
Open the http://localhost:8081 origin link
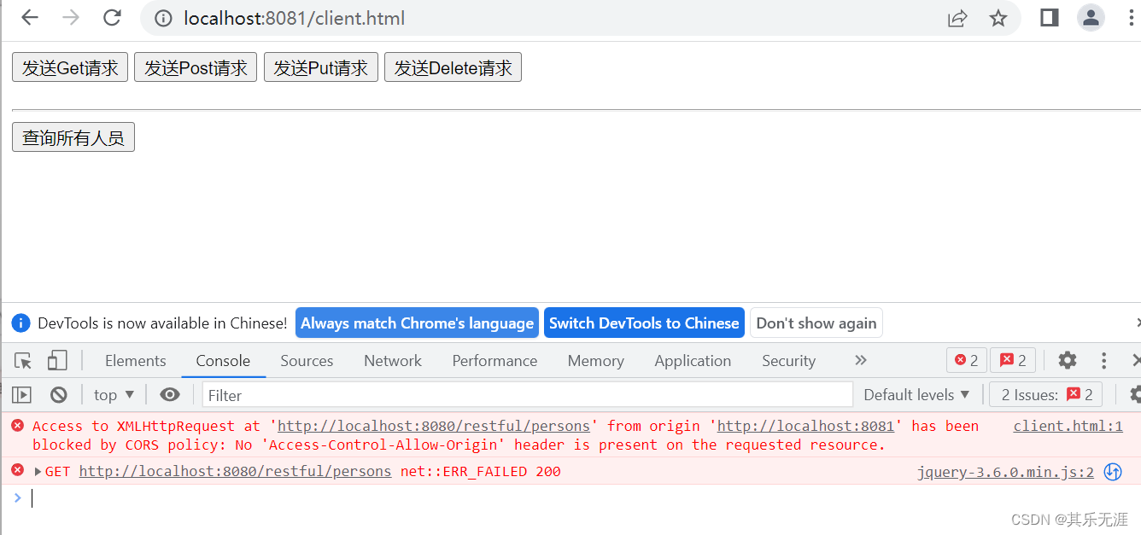coord(805,426)
